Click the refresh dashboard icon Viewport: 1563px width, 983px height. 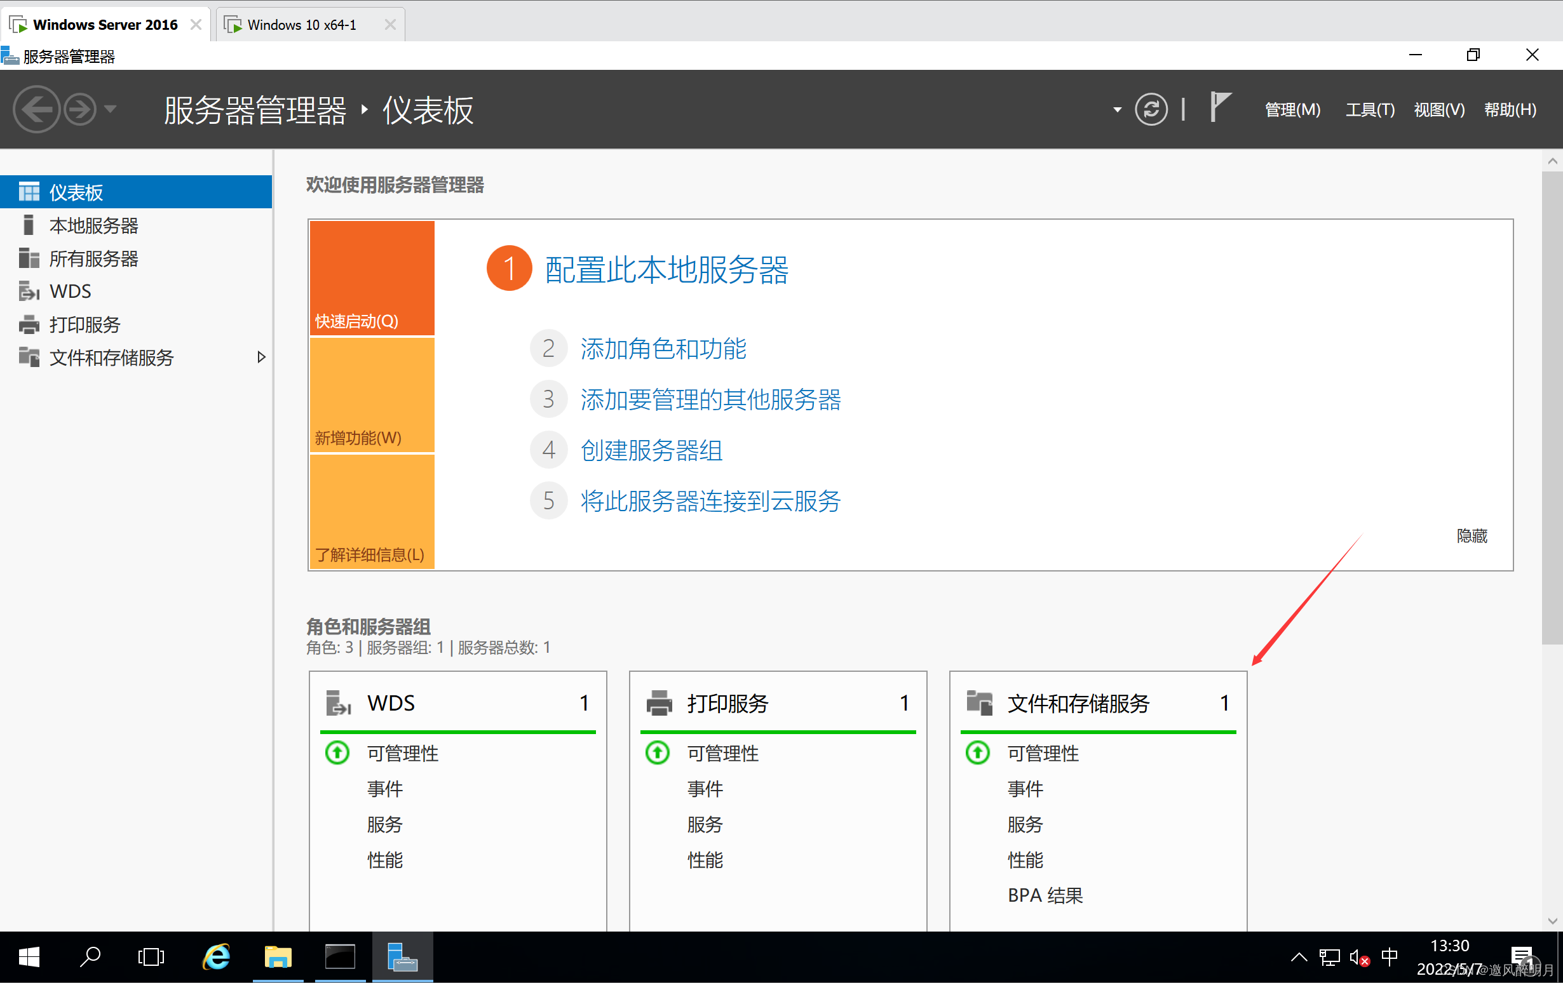(x=1151, y=110)
